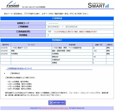Click the 請求年月 column header
The width and height of the screenshot is (115, 111).
pyautogui.click(x=5, y=45)
